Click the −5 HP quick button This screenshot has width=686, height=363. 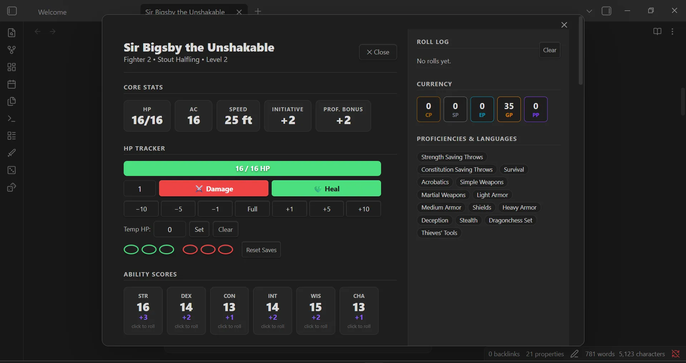tap(178, 209)
